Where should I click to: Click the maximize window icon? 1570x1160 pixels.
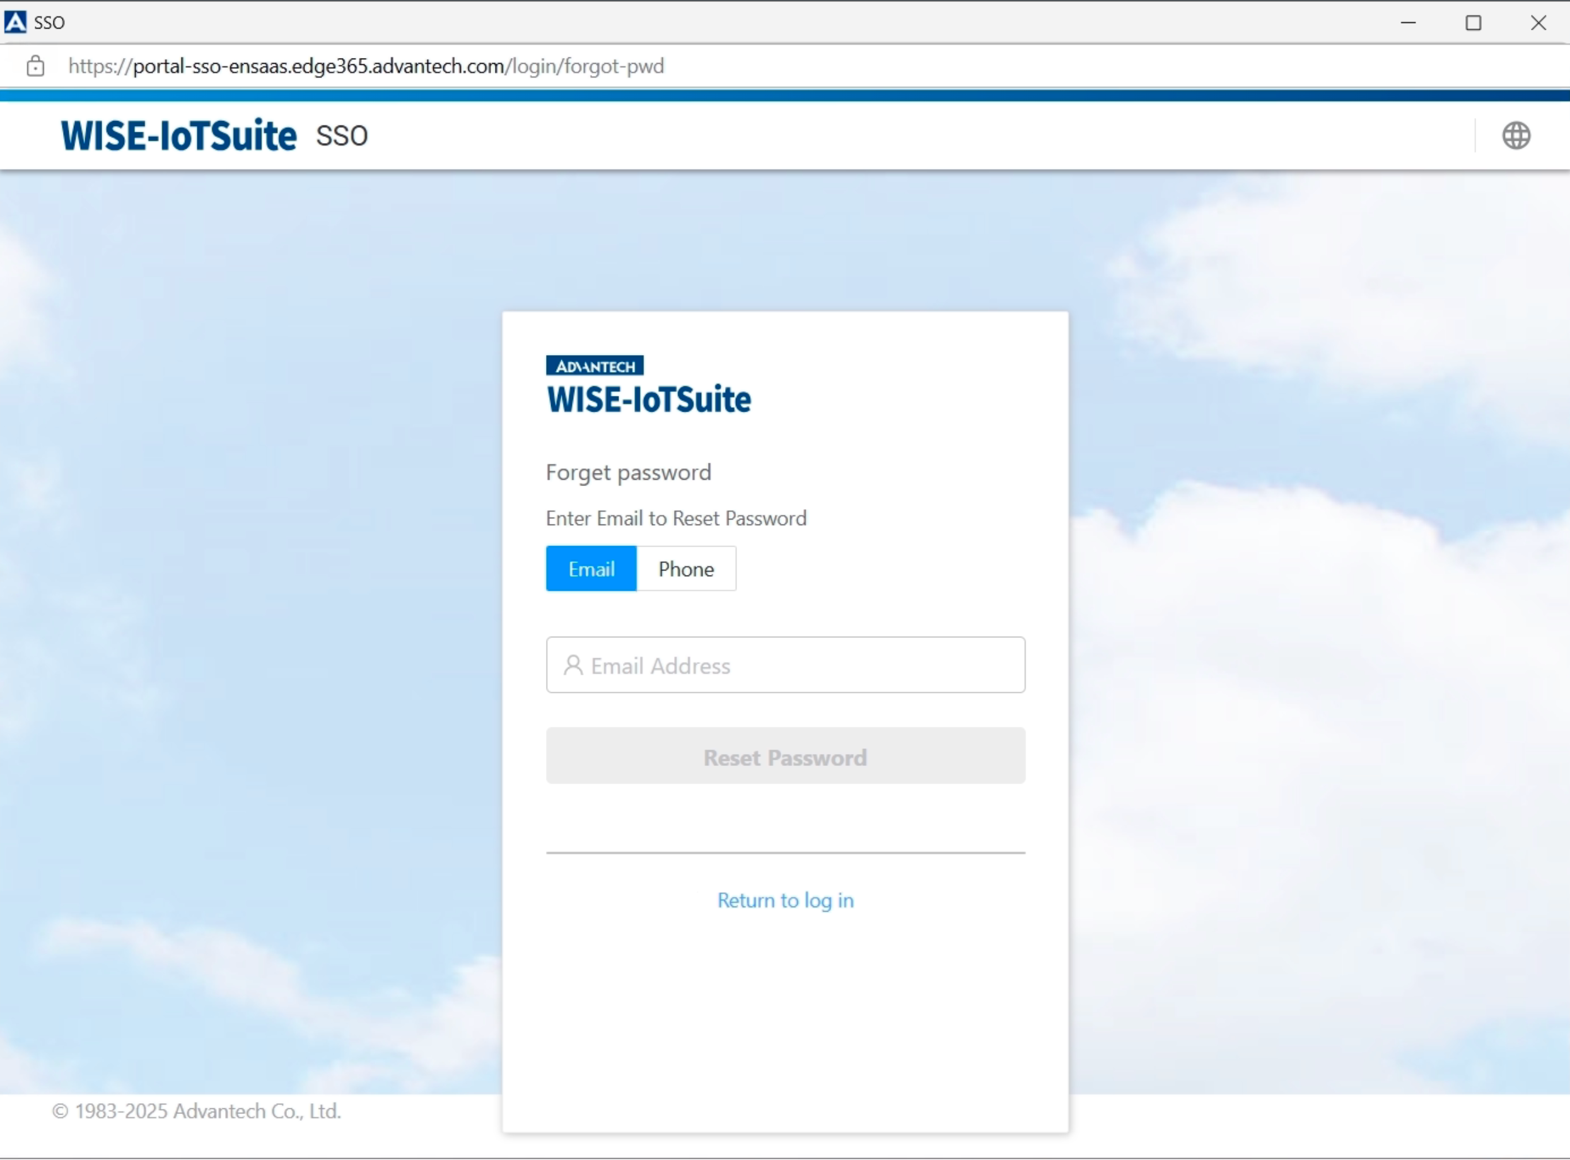click(x=1474, y=23)
